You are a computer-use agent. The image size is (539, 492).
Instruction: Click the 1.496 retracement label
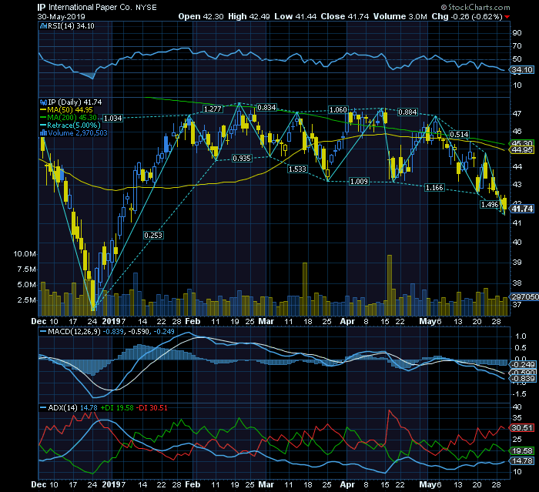pos(490,205)
